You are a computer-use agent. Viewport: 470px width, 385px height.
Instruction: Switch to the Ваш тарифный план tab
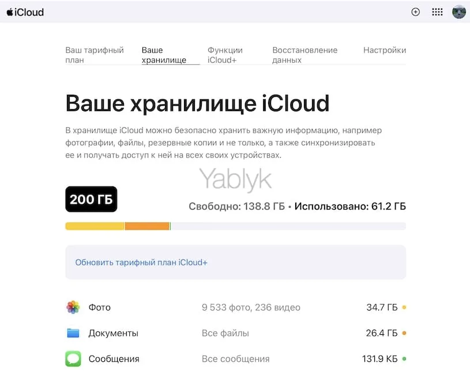tap(95, 55)
